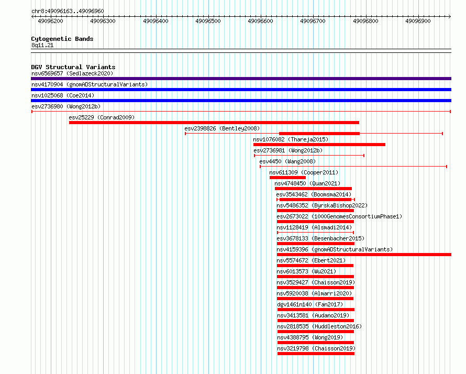Open nsv2818535 (Huddleston2016) variant
Image resolution: width=466 pixels, height=374 pixels.
point(319,326)
